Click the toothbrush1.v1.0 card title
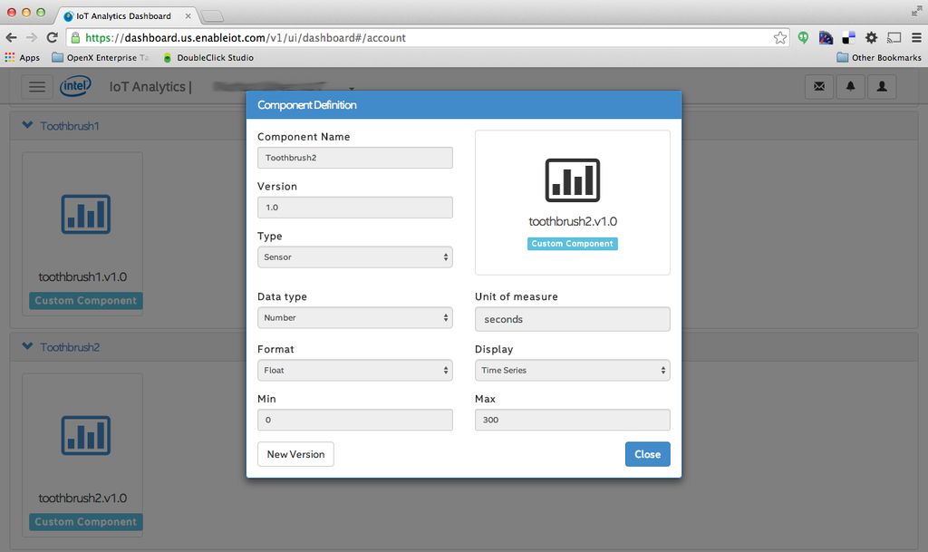This screenshot has height=552, width=928. coord(82,276)
